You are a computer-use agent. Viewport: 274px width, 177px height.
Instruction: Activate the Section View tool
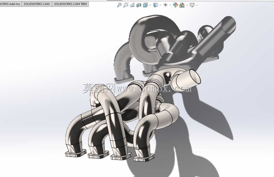139,5
